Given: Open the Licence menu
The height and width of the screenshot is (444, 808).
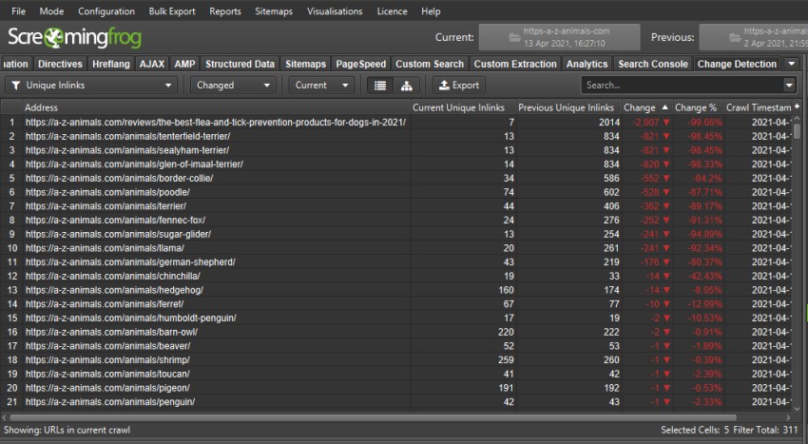Looking at the screenshot, I should [392, 11].
